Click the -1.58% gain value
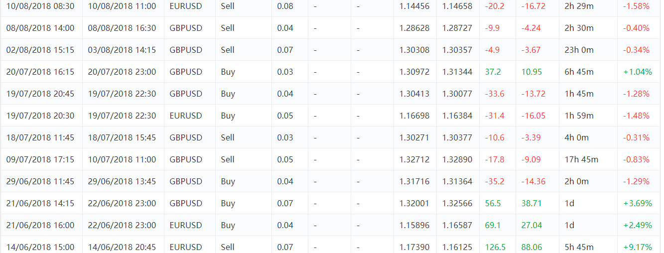The image size is (664, 253). click(637, 6)
